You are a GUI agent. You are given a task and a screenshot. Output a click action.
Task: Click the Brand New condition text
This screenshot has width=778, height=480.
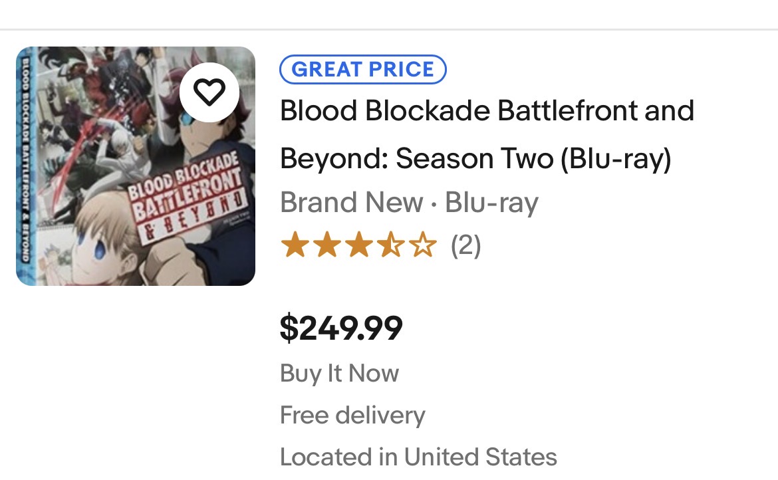[352, 202]
